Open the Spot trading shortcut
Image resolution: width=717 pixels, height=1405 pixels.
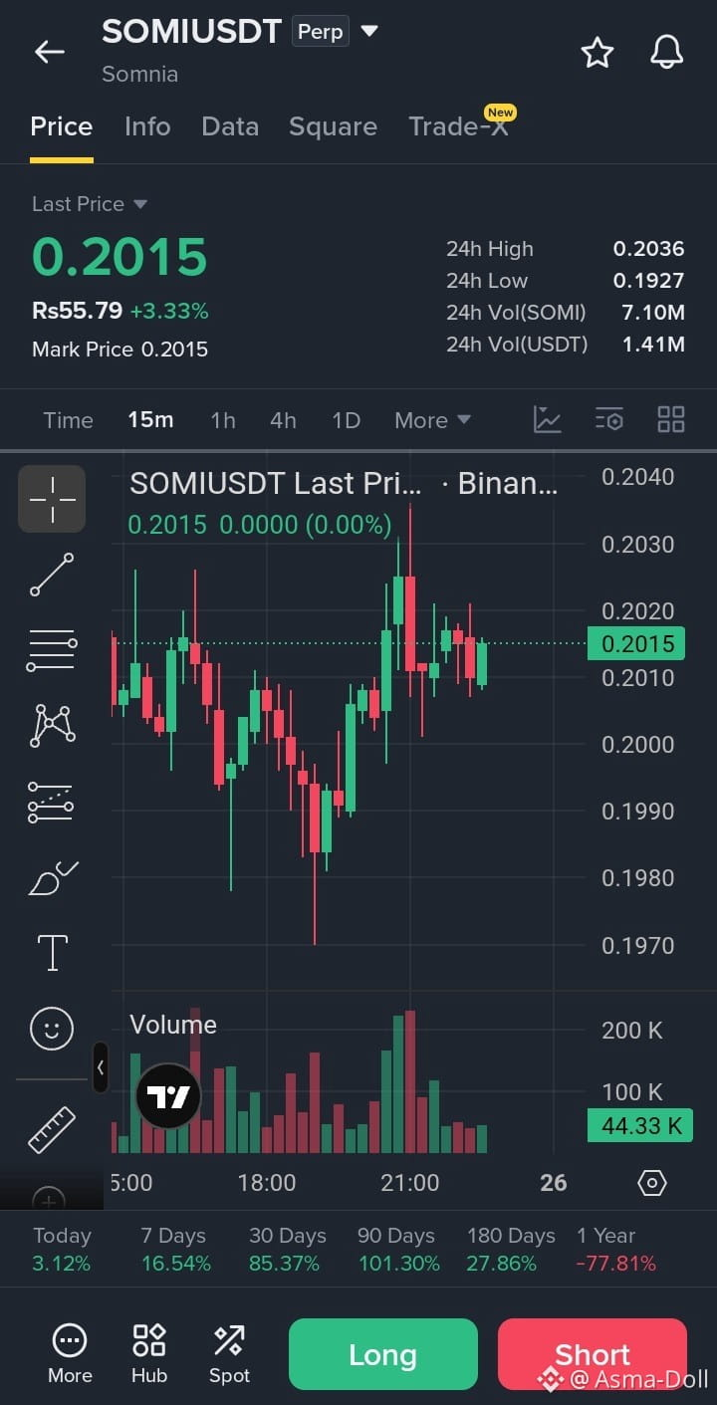[x=229, y=1354]
